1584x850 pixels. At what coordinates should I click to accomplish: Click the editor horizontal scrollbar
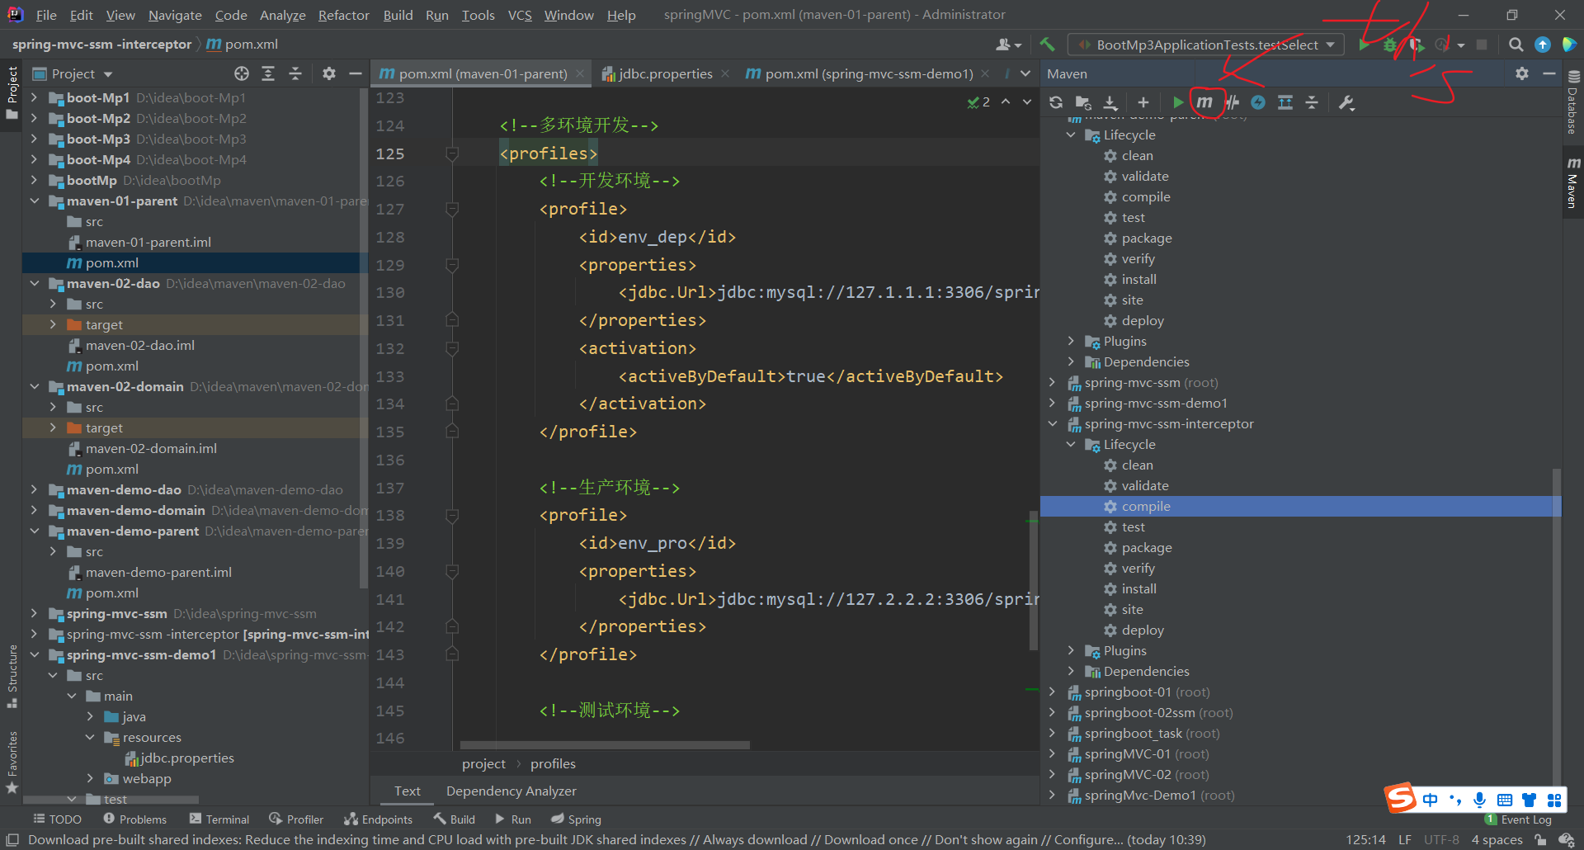605,745
